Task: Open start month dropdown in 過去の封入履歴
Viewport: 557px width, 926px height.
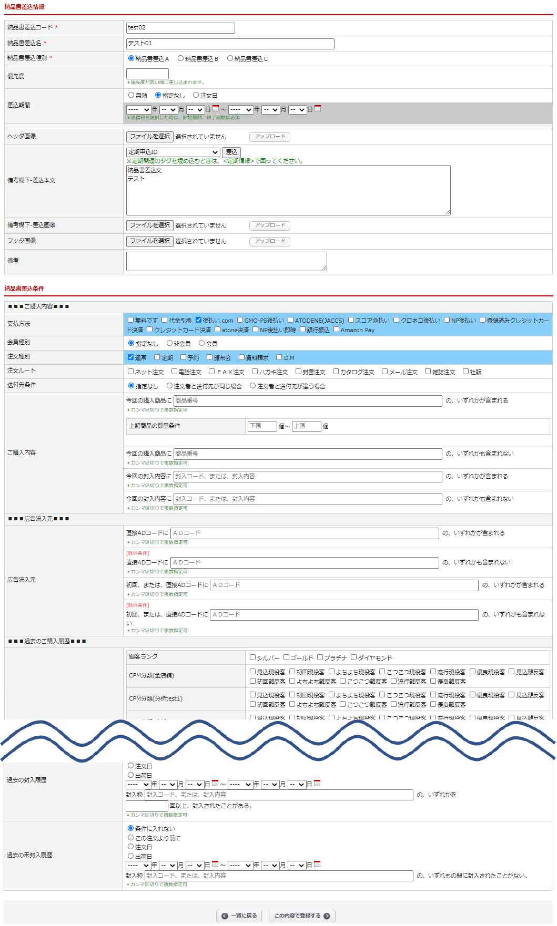Action: point(168,785)
